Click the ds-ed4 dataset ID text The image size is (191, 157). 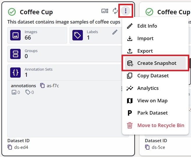point(21,147)
